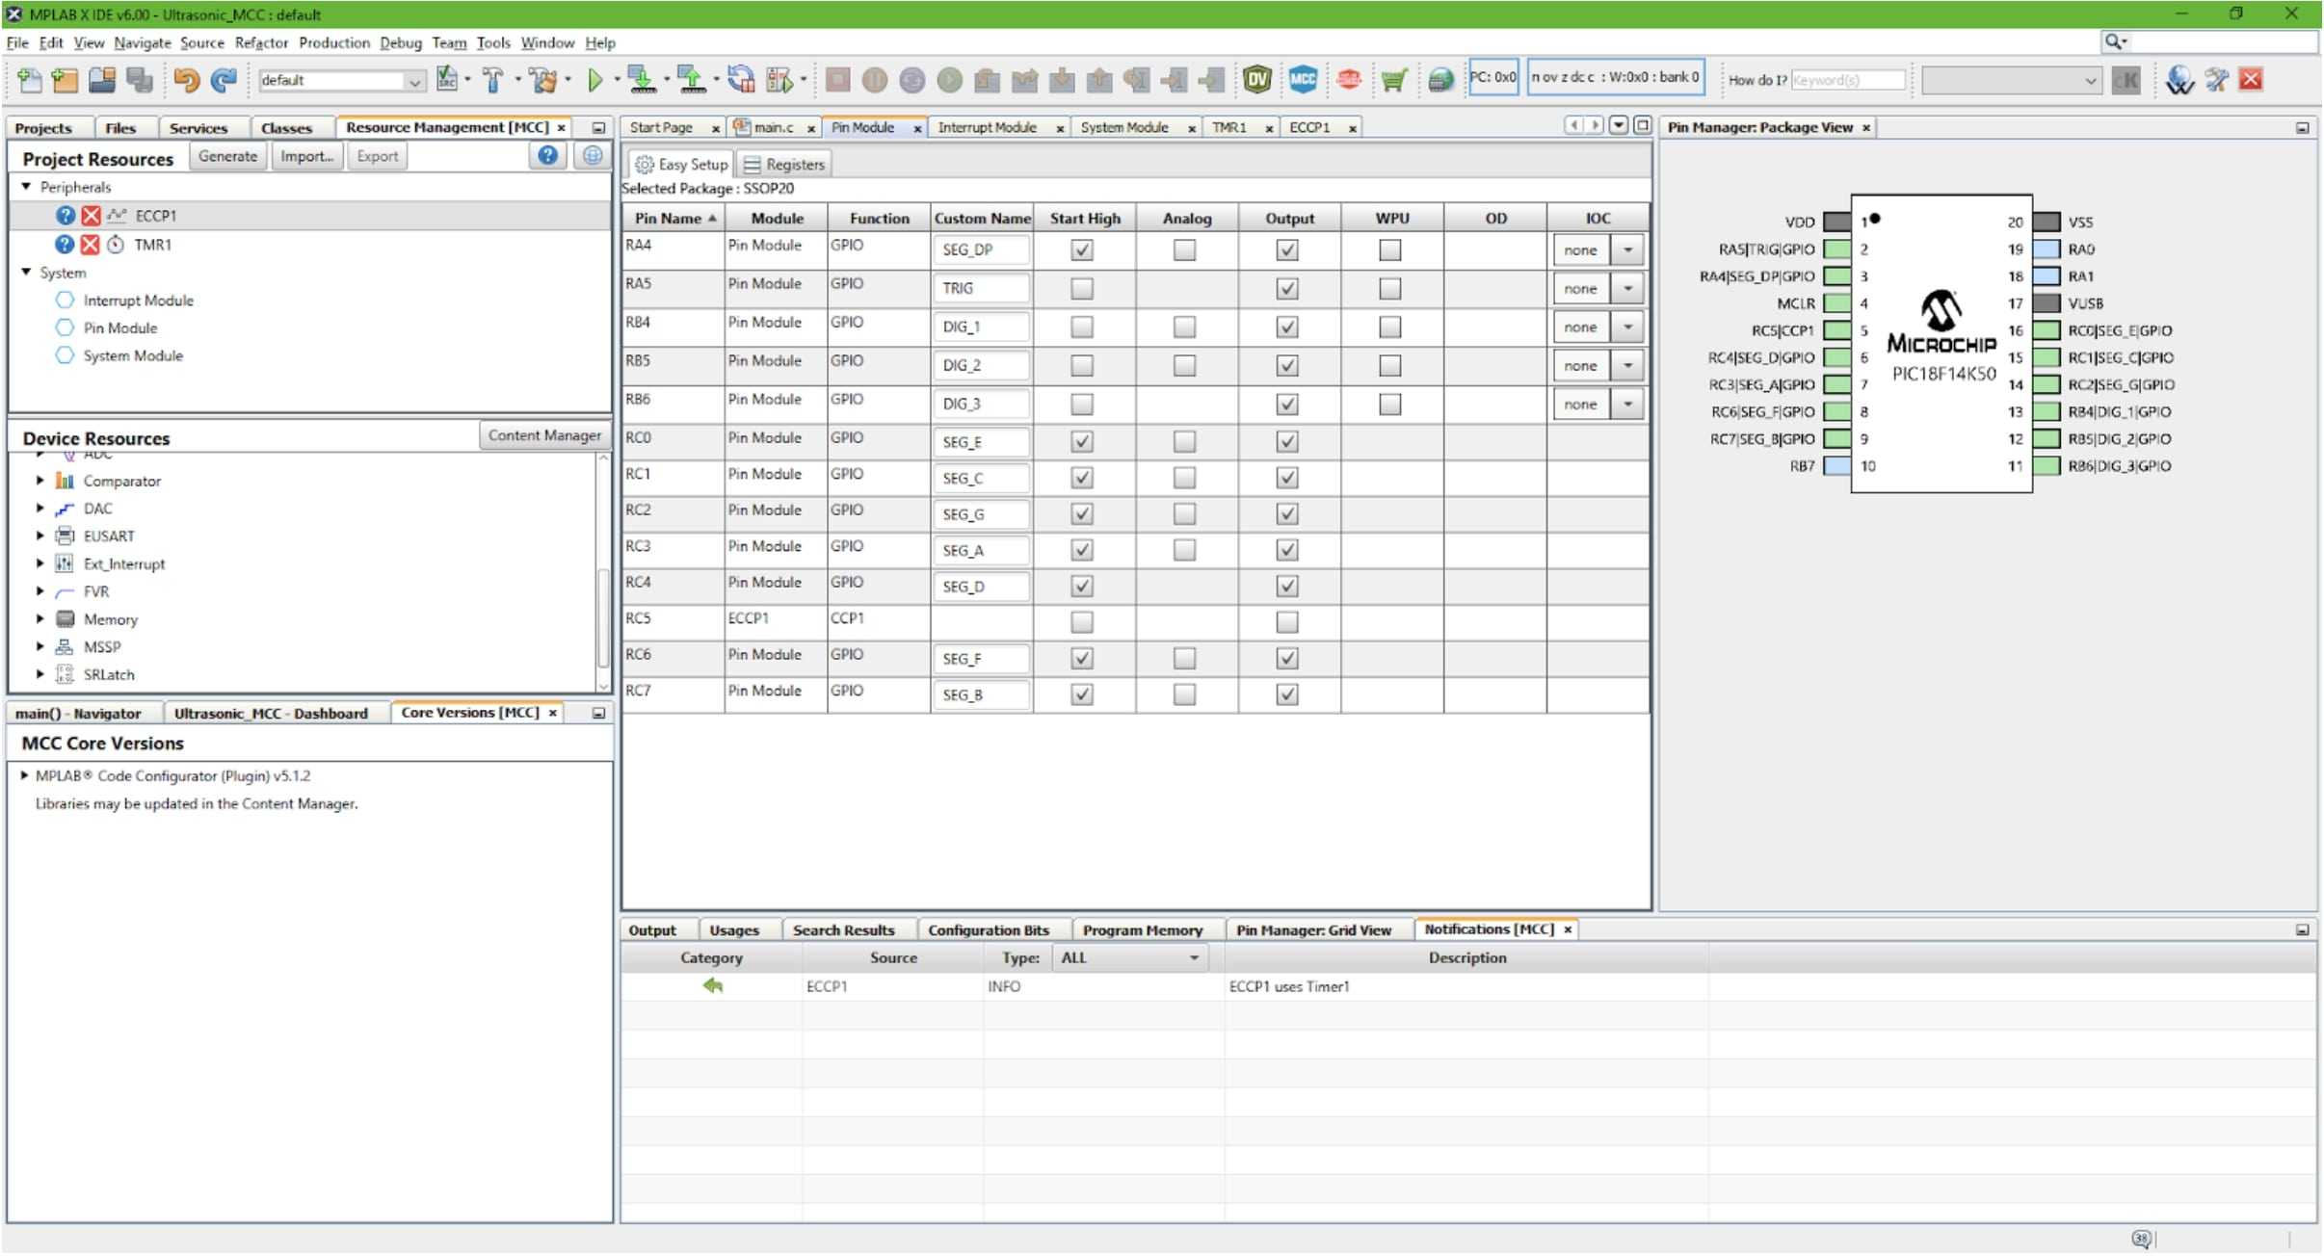This screenshot has height=1256, width=2324.
Task: Click the Hold in Reset icon
Action: coord(741,80)
